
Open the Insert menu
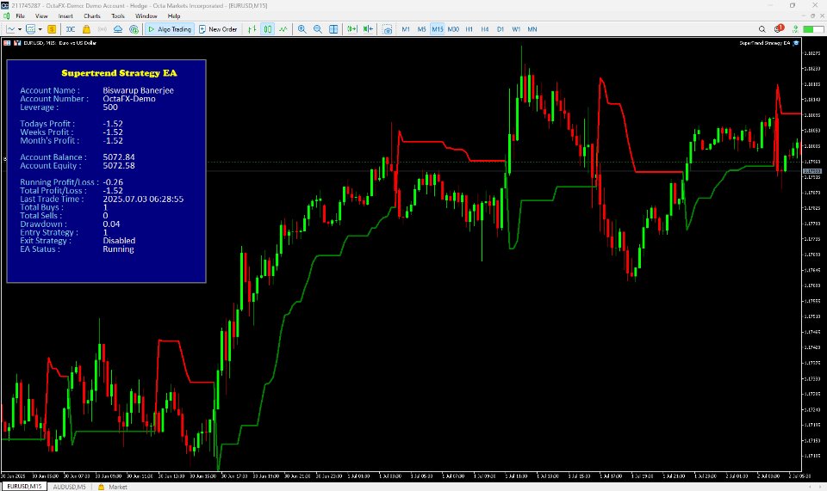point(65,16)
